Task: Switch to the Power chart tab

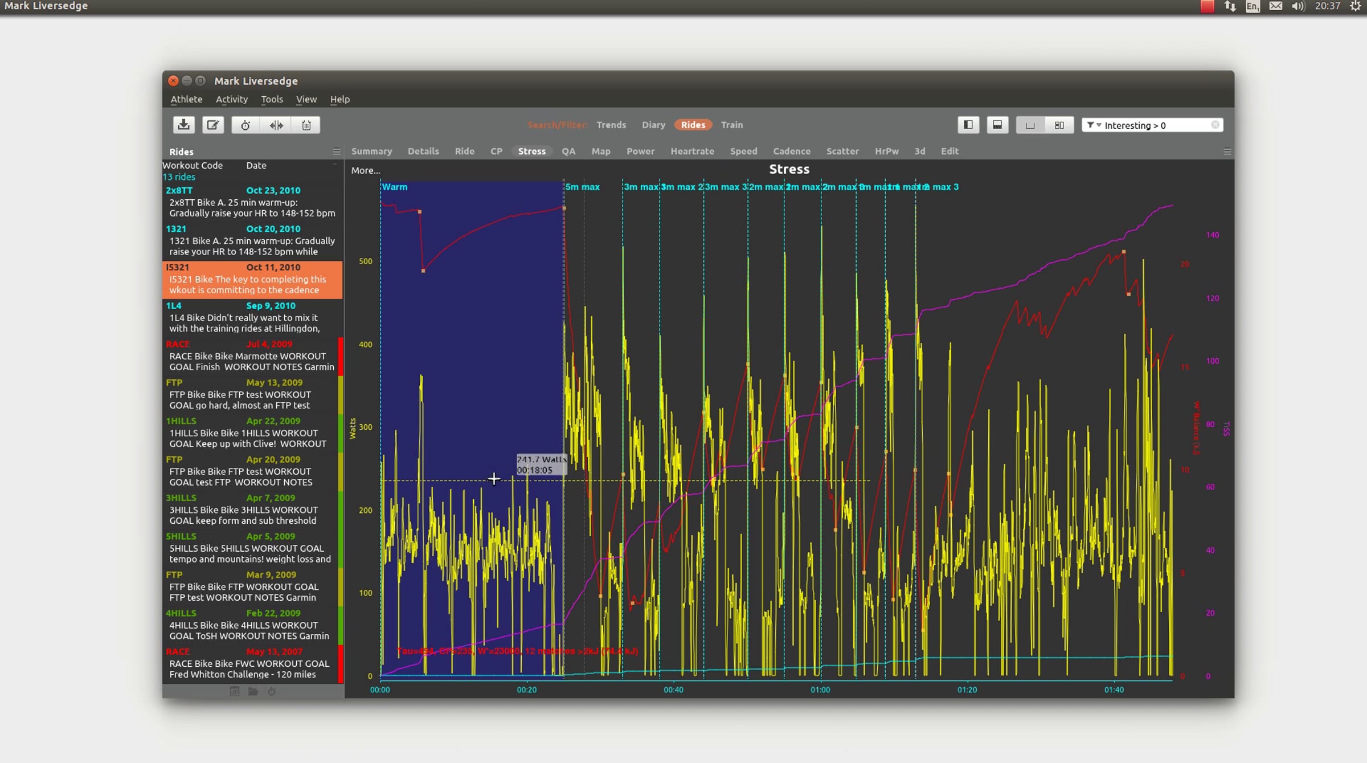Action: click(x=640, y=151)
